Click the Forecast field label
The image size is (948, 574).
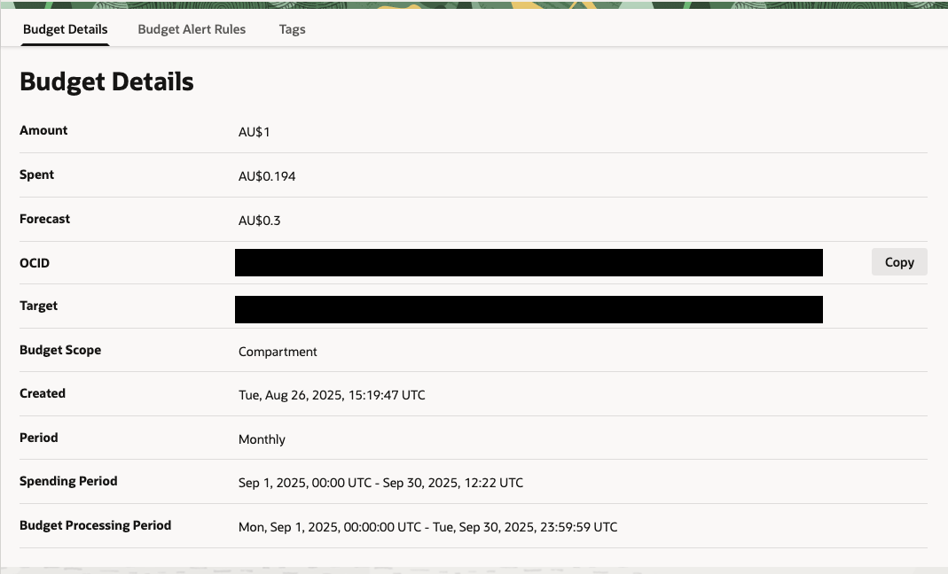click(44, 219)
